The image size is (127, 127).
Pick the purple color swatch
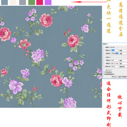48,2
